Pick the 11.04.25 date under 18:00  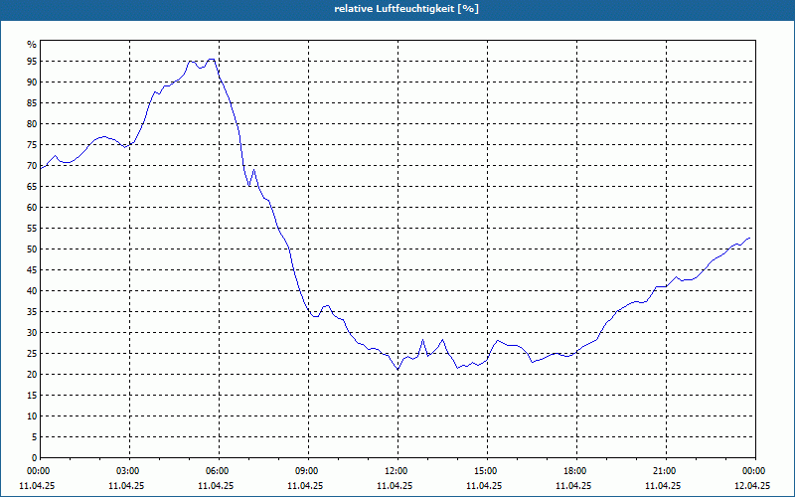[x=573, y=485]
